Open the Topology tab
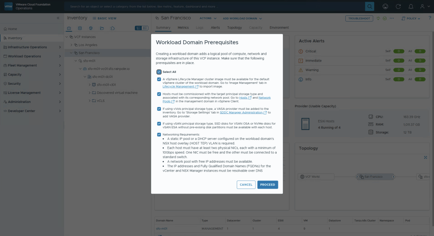 tap(234, 28)
